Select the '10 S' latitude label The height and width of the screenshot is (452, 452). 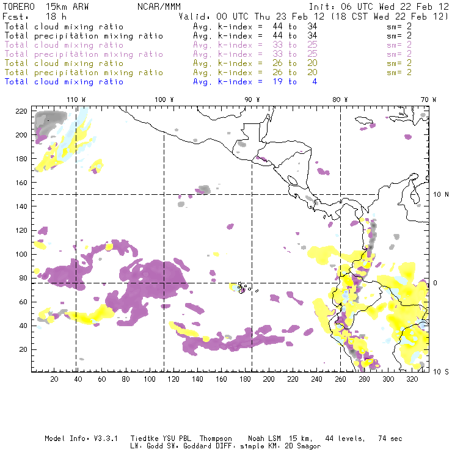pyautogui.click(x=441, y=372)
